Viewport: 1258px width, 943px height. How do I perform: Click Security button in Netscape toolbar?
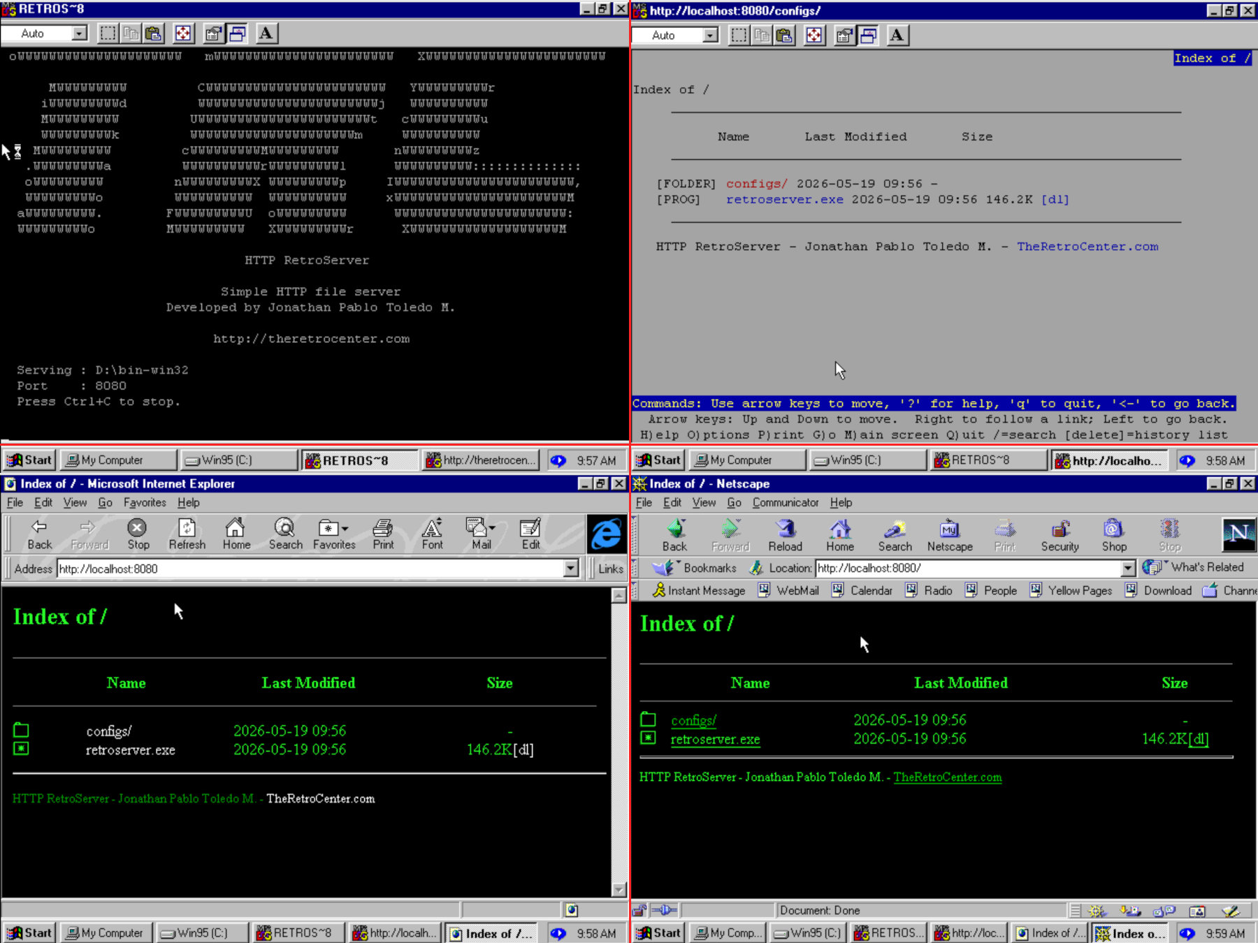point(1060,536)
